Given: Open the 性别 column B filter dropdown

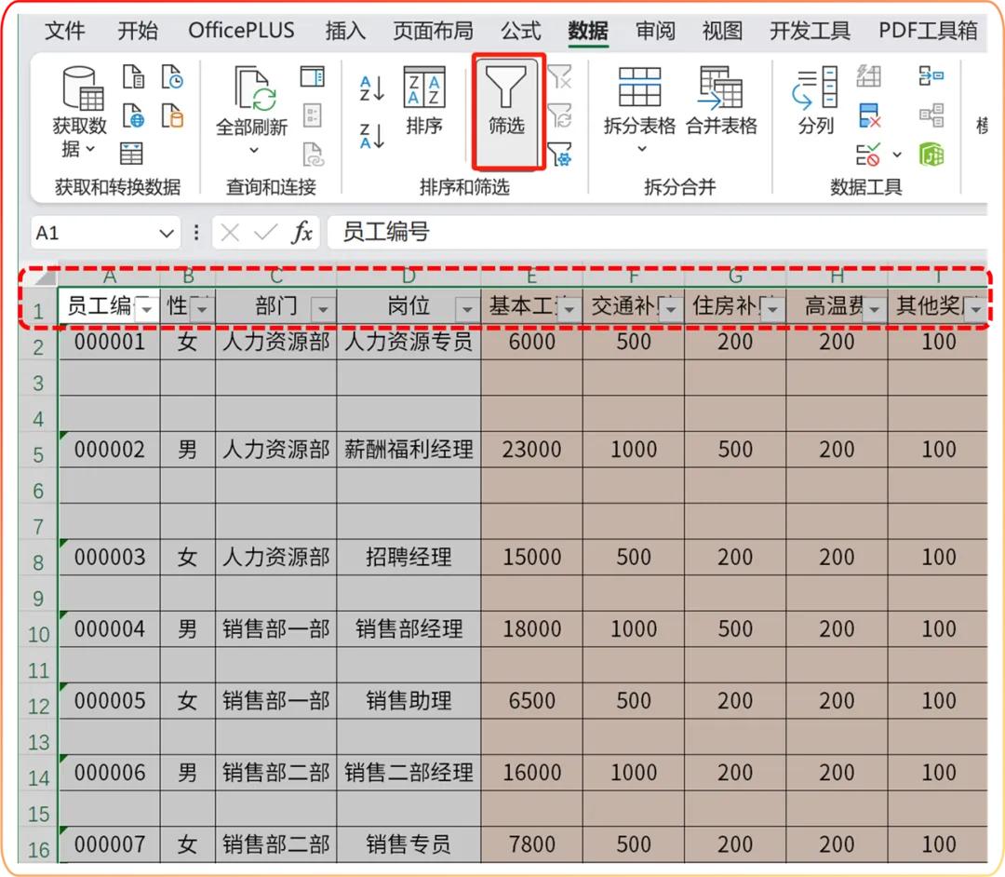Looking at the screenshot, I should tap(202, 310).
